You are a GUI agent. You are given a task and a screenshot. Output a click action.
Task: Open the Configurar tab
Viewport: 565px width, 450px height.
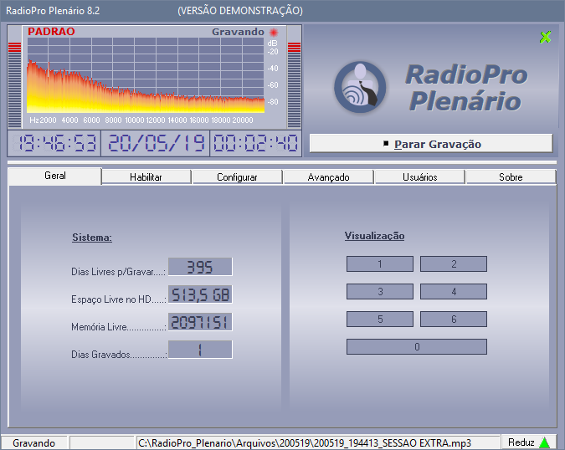237,177
